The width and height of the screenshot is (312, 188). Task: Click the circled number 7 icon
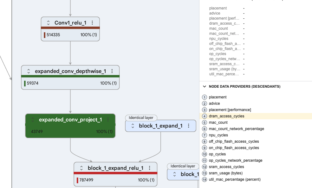[204, 135]
